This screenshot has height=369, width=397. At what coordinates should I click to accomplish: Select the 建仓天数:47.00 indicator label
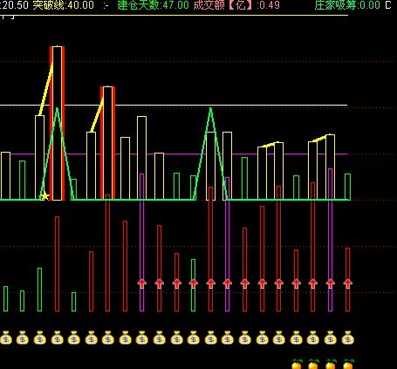[x=153, y=5]
